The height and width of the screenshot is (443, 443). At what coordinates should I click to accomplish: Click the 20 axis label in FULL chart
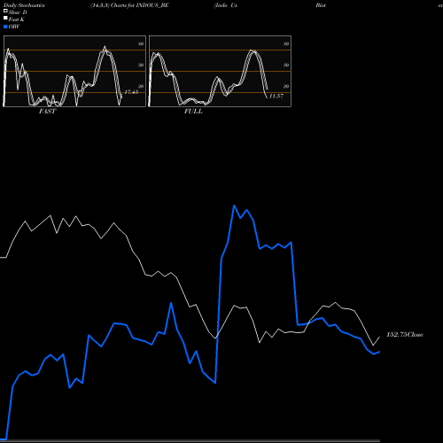pyautogui.click(x=286, y=86)
